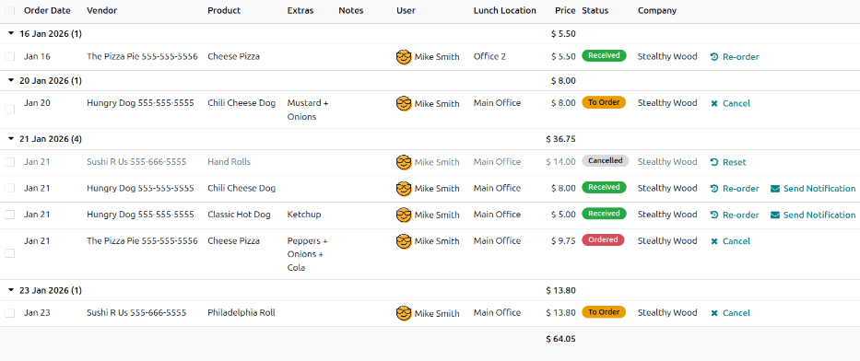Collapse the 21 Jan 2026 group
This screenshot has width=860, height=361.
(10, 139)
